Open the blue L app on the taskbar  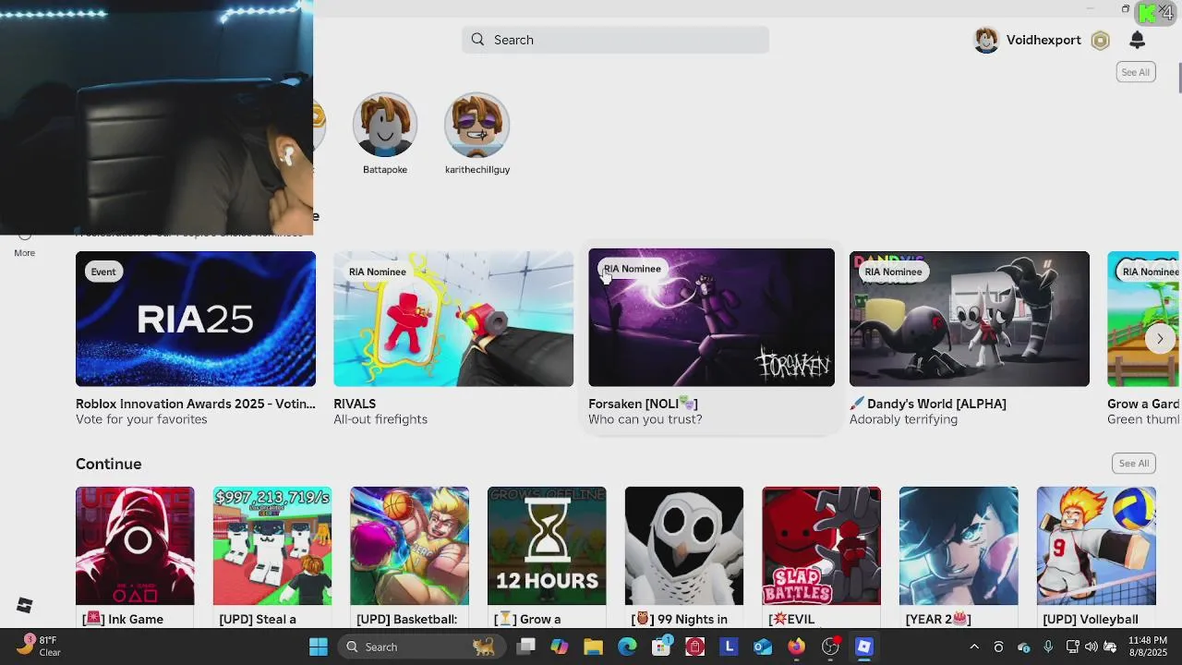coord(729,647)
